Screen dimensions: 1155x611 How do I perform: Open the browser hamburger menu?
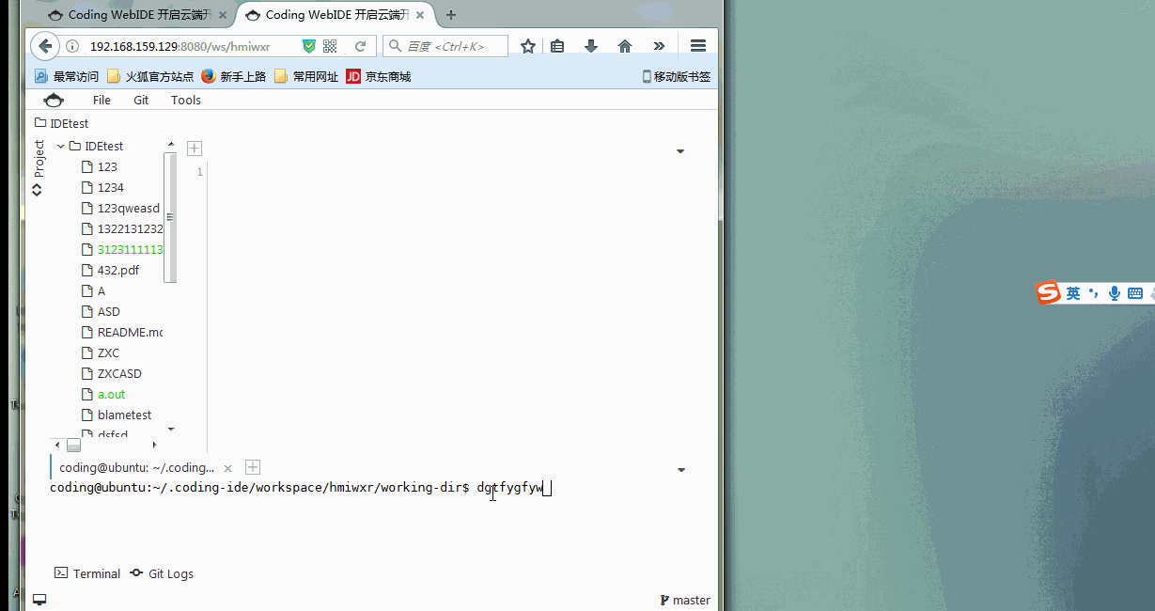coord(697,46)
